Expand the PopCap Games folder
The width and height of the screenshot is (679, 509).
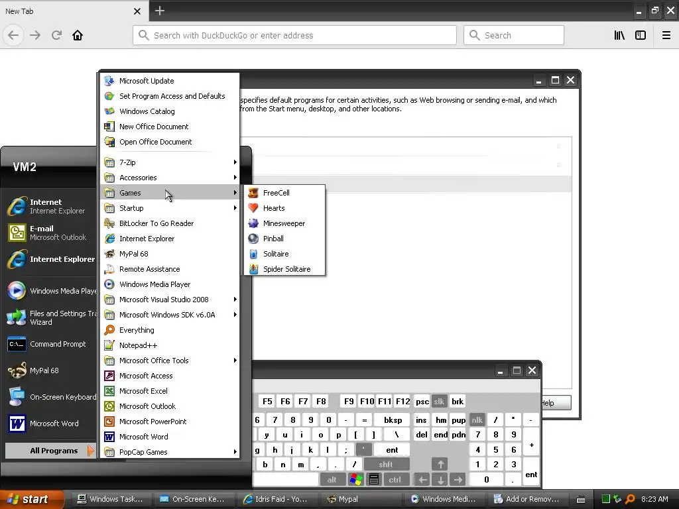coord(170,452)
